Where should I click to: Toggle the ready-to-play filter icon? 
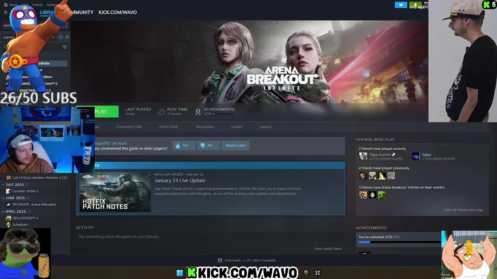click(x=67, y=37)
